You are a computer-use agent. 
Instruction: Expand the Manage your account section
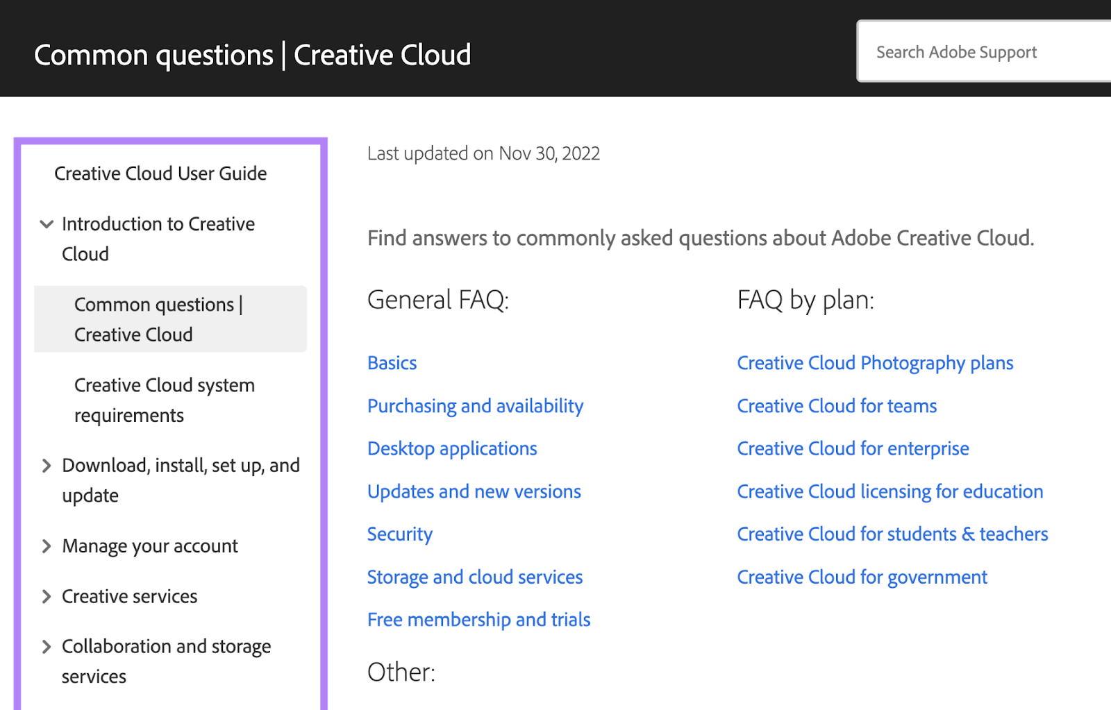[46, 546]
